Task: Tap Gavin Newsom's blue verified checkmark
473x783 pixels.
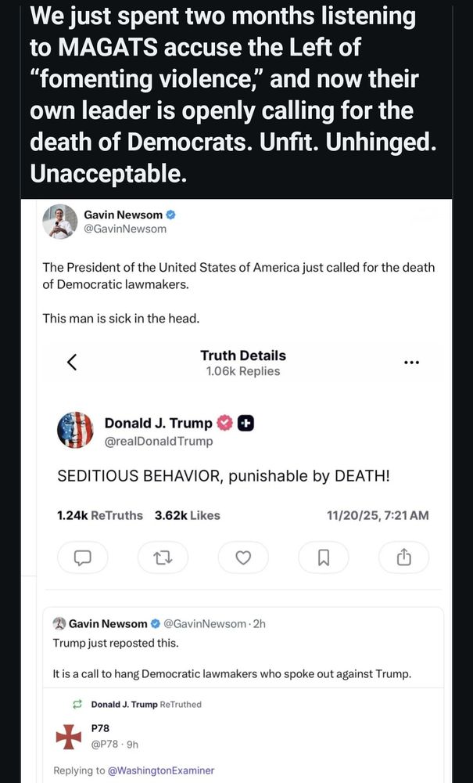Action: 170,215
